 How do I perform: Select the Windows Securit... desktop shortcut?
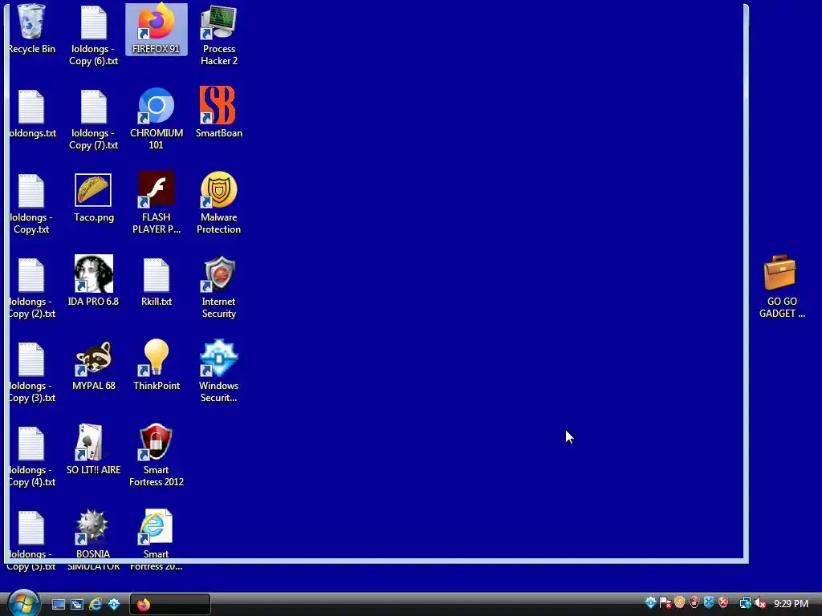coord(219,372)
